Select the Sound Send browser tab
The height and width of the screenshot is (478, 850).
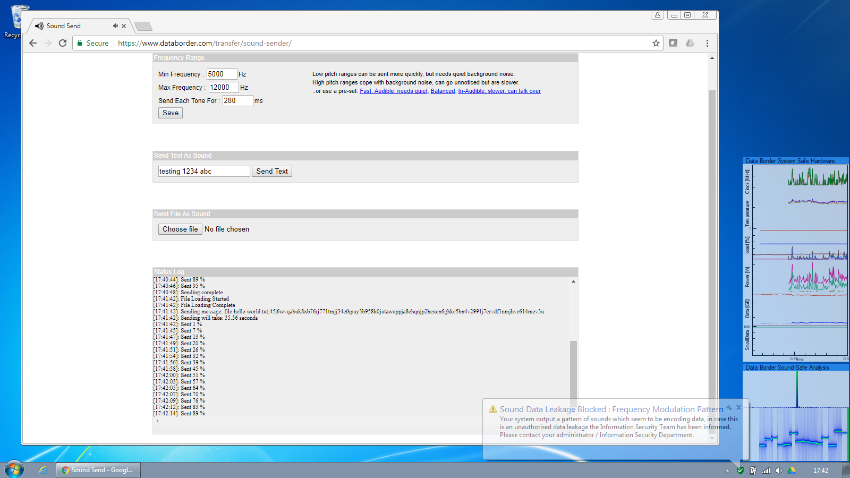(x=74, y=26)
